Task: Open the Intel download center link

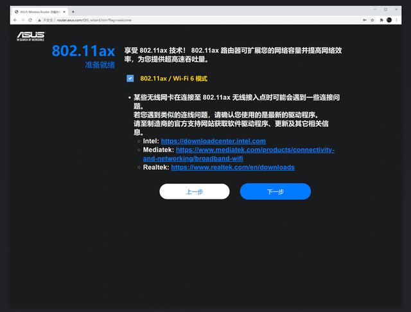Action: click(x=213, y=141)
